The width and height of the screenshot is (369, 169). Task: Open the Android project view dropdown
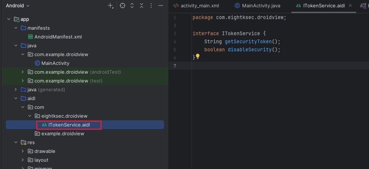click(18, 6)
